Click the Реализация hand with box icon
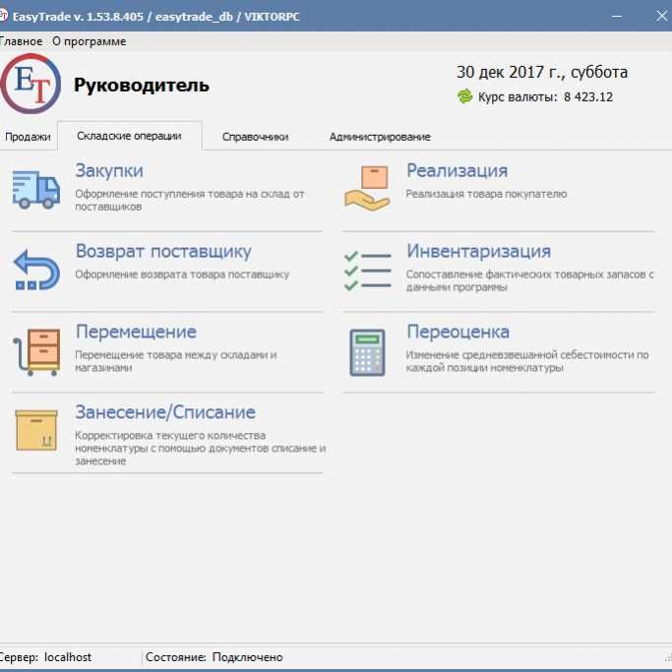 click(x=368, y=189)
